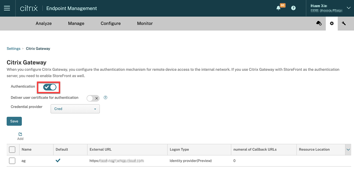Check the select-all checkbox in table header

click(12, 149)
